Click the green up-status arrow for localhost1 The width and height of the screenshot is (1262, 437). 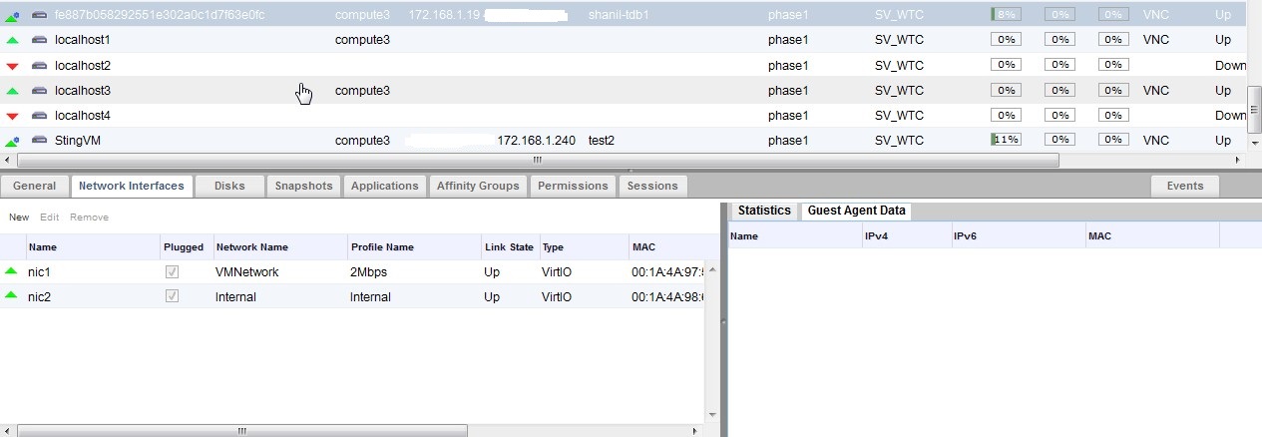pos(12,40)
